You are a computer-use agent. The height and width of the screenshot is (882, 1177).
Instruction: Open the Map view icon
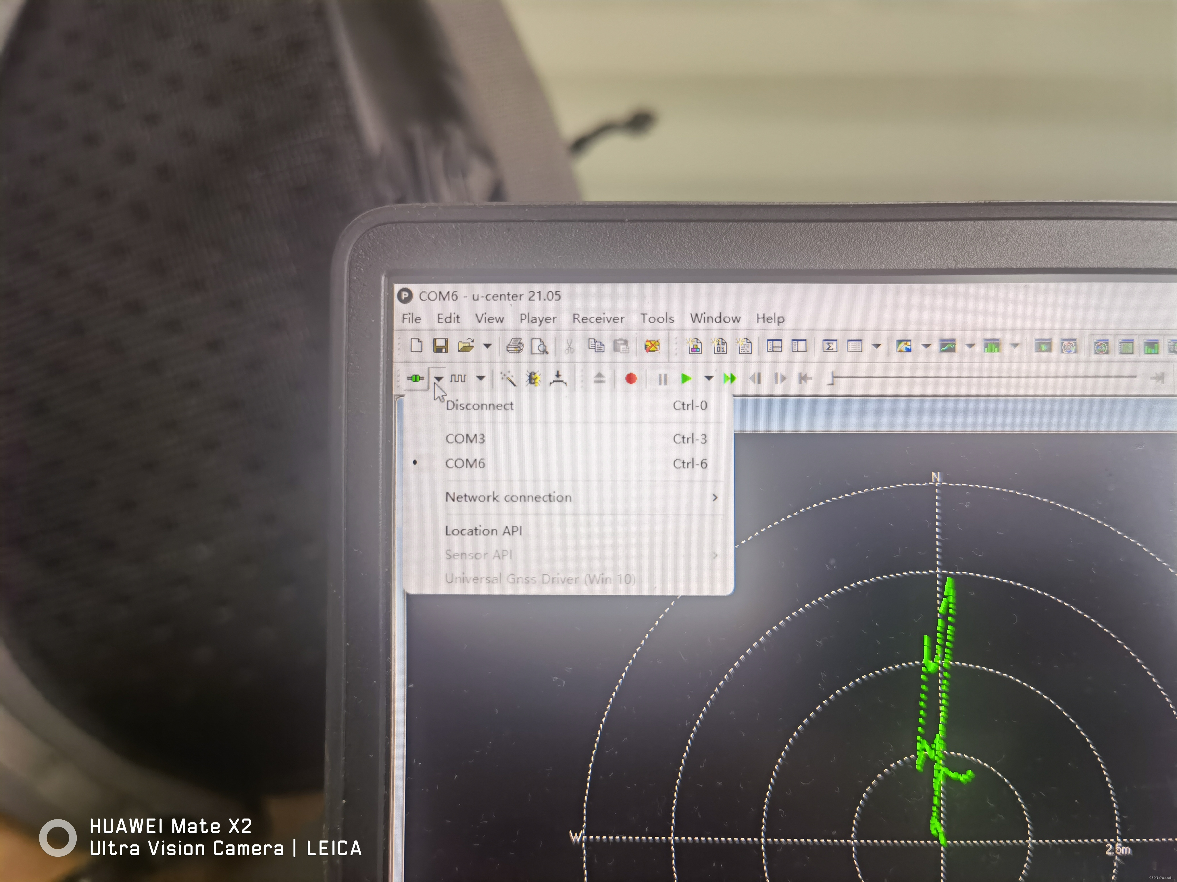(903, 347)
